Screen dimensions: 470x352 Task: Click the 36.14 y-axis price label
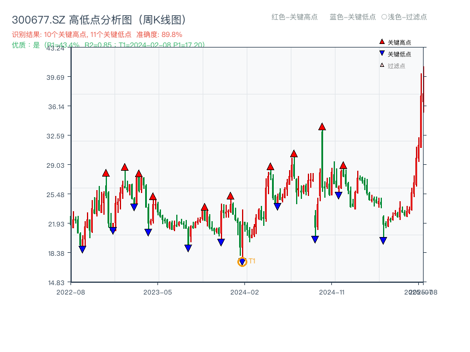[56, 107]
